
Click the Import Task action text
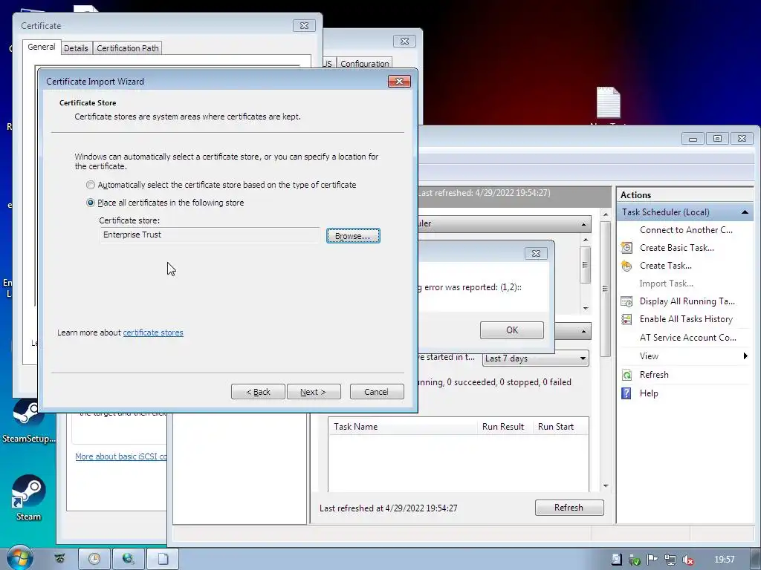pos(667,284)
